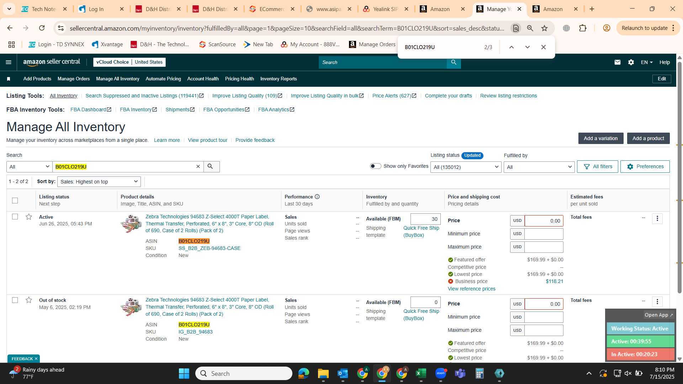The image size is (683, 384).
Task: Clear the inventory search term with X
Action: tap(198, 166)
